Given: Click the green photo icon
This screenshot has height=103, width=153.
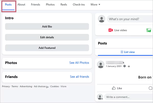Looking at the screenshot, I should [149, 30].
